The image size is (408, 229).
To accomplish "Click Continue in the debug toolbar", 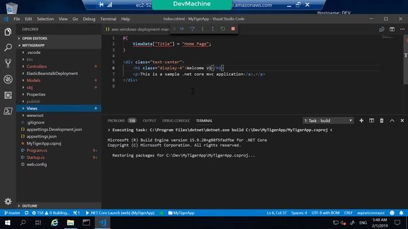I will tap(182, 29).
